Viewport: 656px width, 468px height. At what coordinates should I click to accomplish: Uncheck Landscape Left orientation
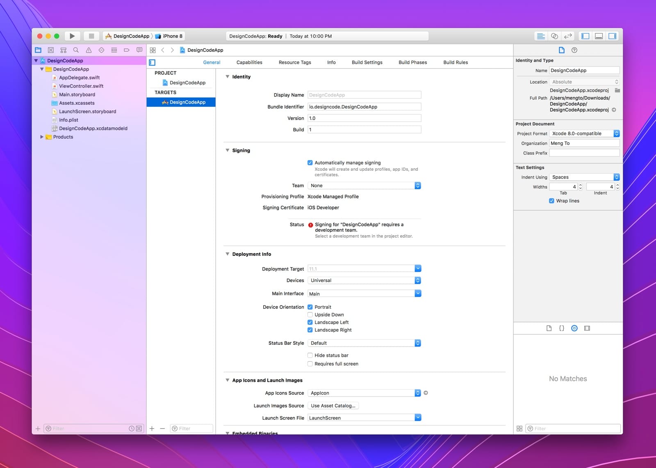tap(310, 322)
